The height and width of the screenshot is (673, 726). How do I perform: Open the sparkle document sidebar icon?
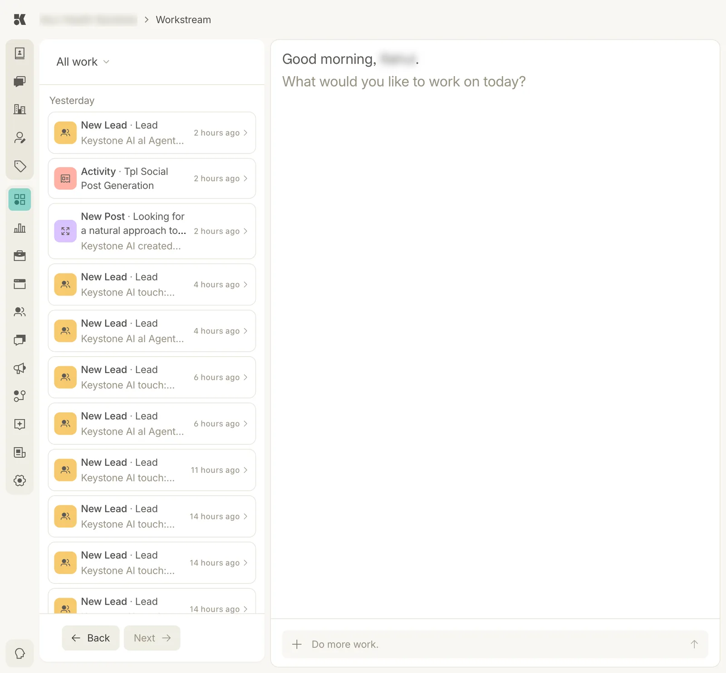tap(20, 424)
